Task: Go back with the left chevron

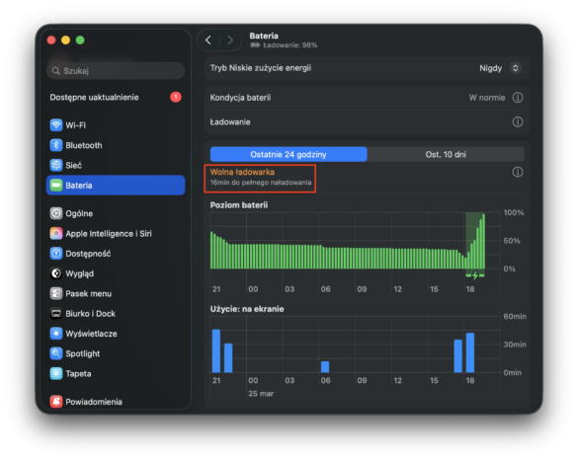Action: 208,40
